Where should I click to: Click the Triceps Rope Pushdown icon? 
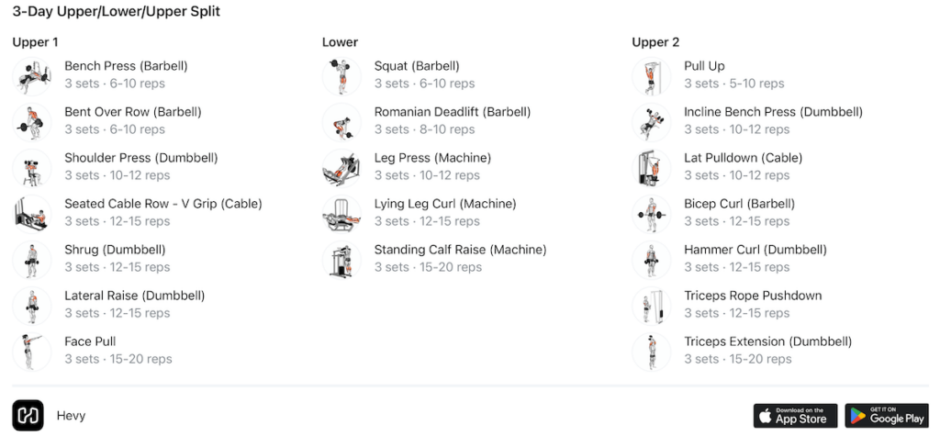(652, 305)
